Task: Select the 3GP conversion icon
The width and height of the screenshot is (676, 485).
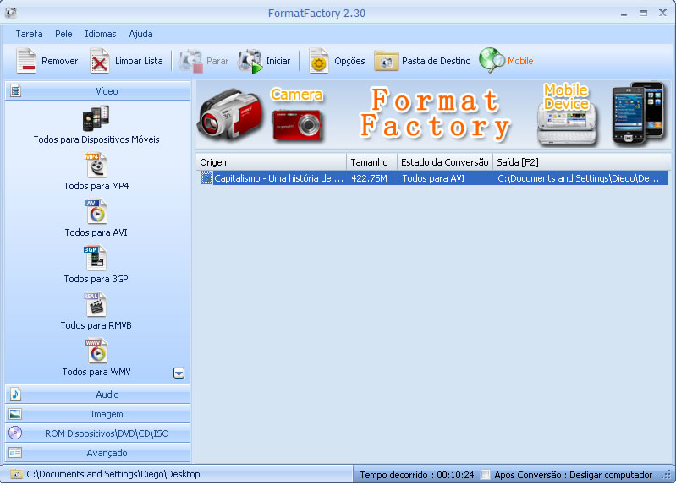Action: click(x=95, y=258)
